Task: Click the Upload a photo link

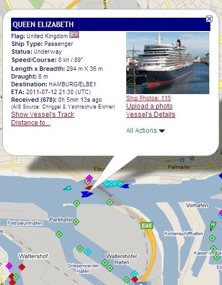Action: click(149, 106)
